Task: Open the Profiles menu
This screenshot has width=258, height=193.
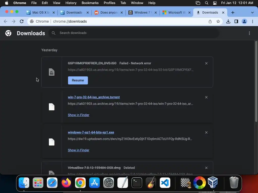Action: (109, 3)
